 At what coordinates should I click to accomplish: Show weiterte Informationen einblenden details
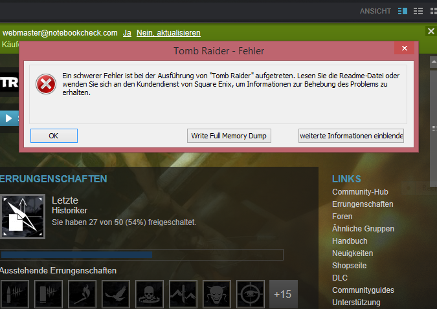point(351,136)
